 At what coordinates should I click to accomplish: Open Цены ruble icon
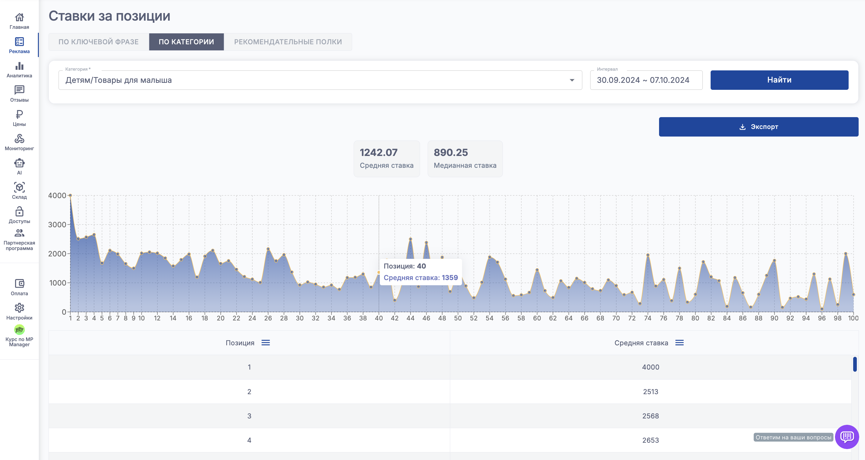coord(19,115)
